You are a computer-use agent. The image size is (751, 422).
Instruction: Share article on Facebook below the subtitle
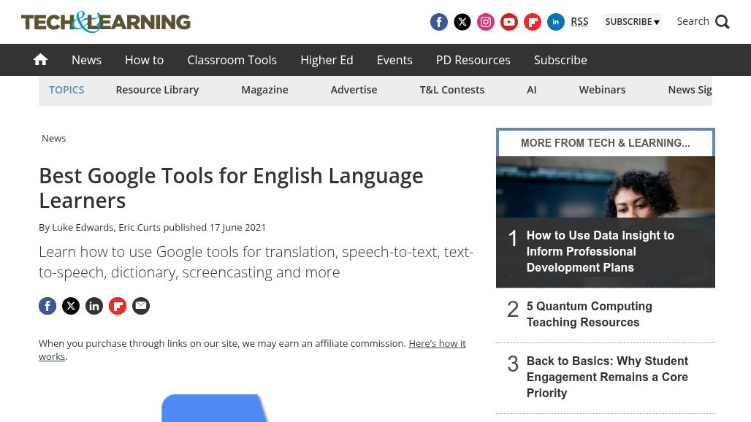(x=47, y=306)
